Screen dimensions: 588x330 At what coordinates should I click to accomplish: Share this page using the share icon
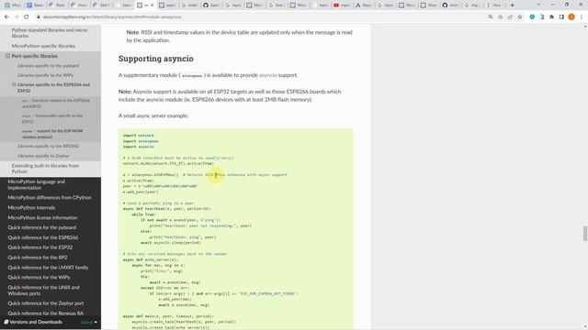tap(510, 16)
